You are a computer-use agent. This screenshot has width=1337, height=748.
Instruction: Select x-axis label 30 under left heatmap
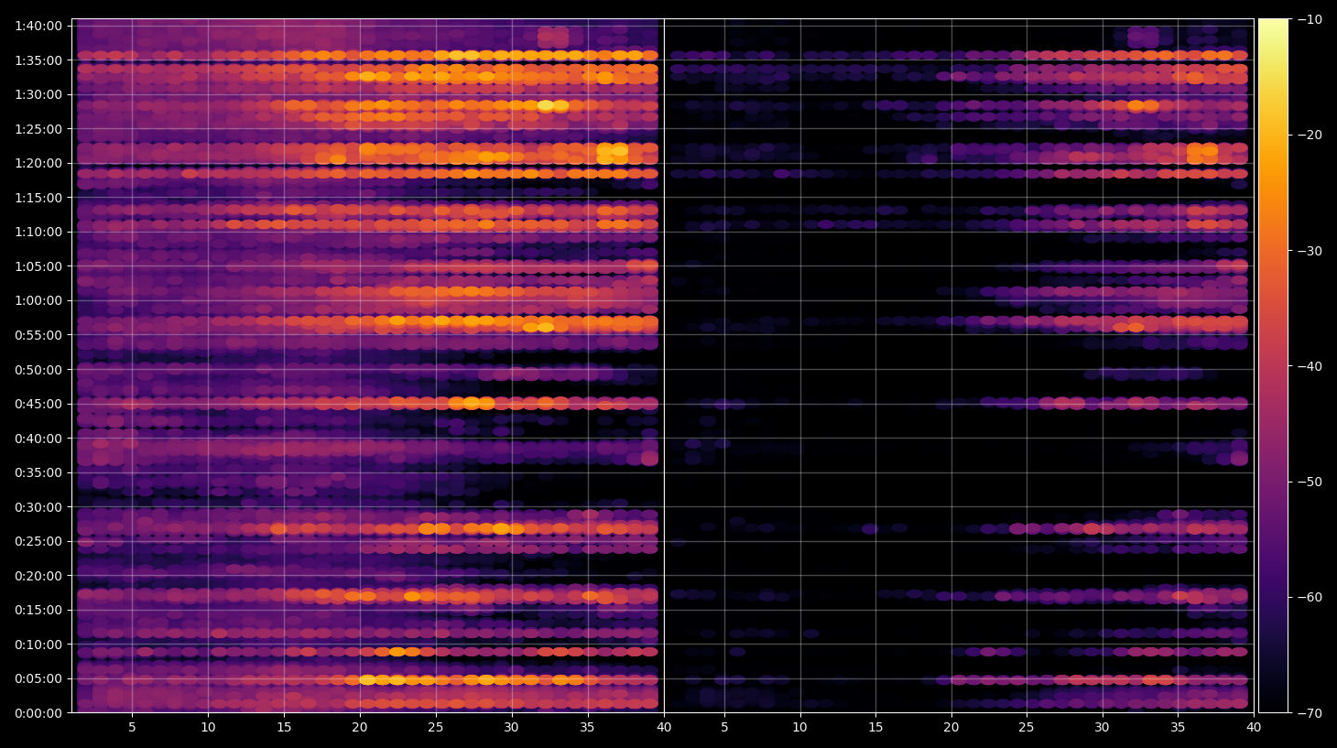pyautogui.click(x=511, y=728)
